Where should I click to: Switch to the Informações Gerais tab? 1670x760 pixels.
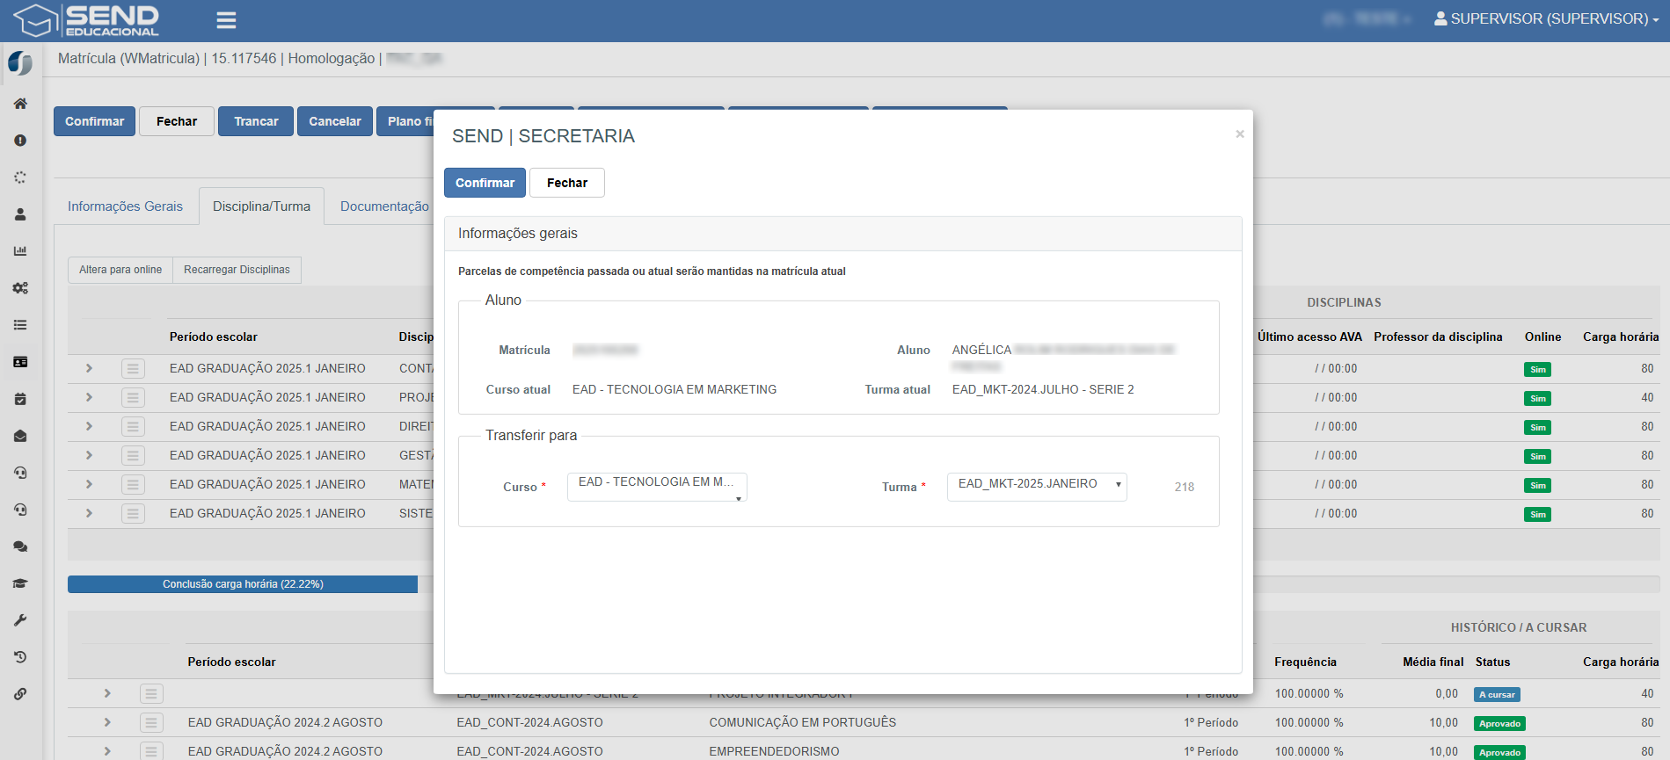tap(126, 206)
